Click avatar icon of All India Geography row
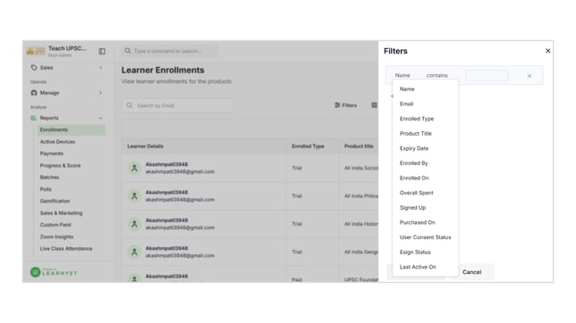The height and width of the screenshot is (323, 576). coord(134,252)
